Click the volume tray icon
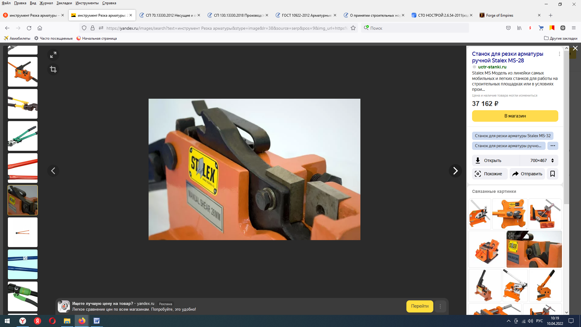Screen dimensions: 581x327 pos(530,321)
